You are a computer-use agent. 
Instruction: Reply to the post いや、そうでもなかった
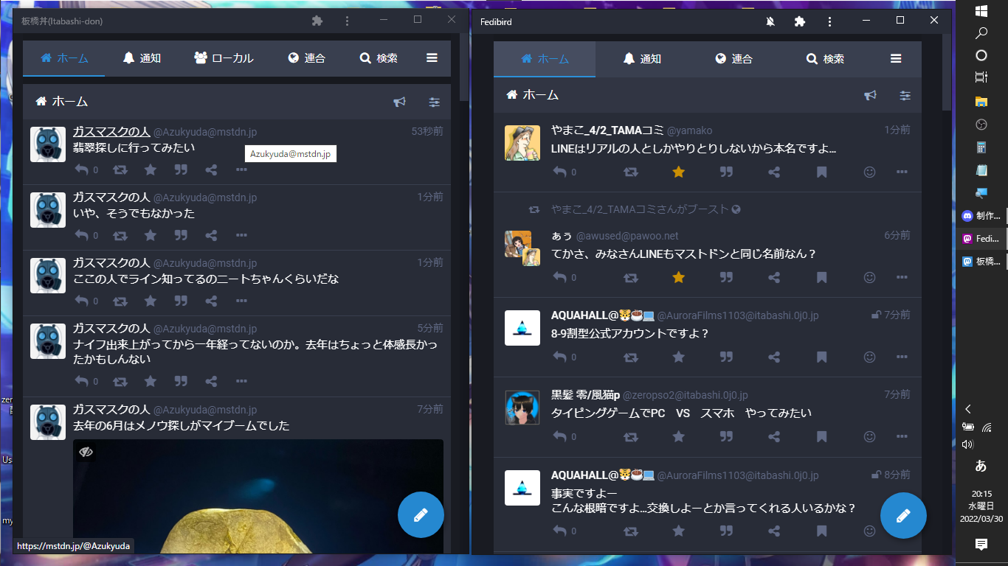[x=83, y=235]
